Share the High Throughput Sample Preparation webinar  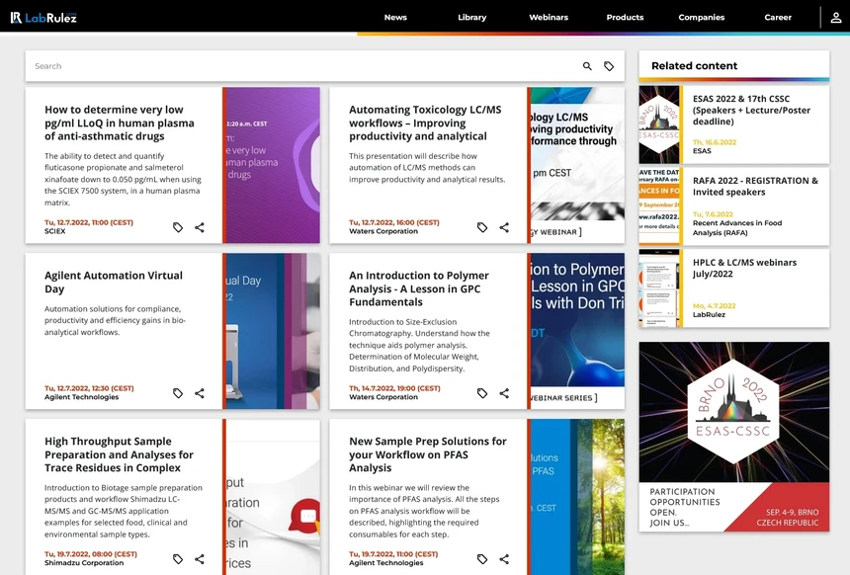tap(200, 559)
